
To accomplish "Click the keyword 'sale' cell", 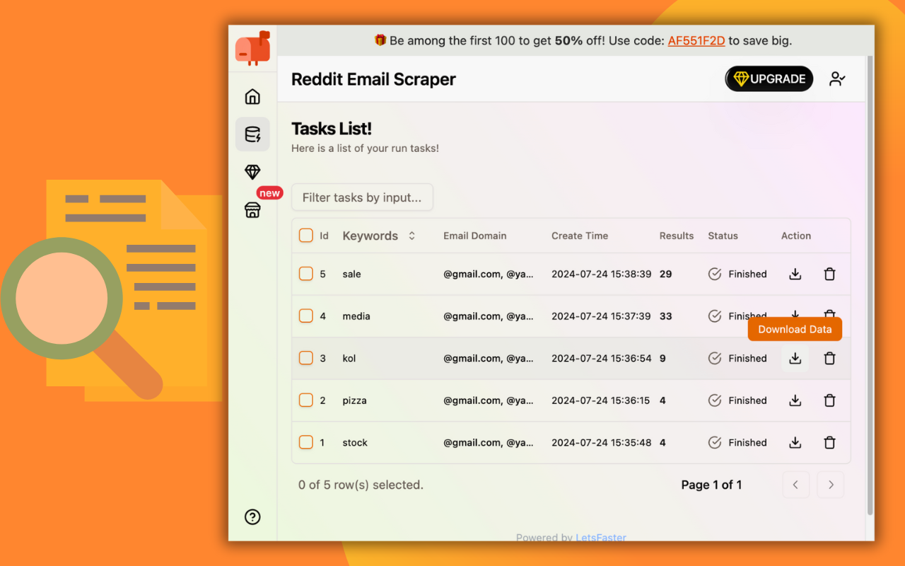I will click(351, 275).
